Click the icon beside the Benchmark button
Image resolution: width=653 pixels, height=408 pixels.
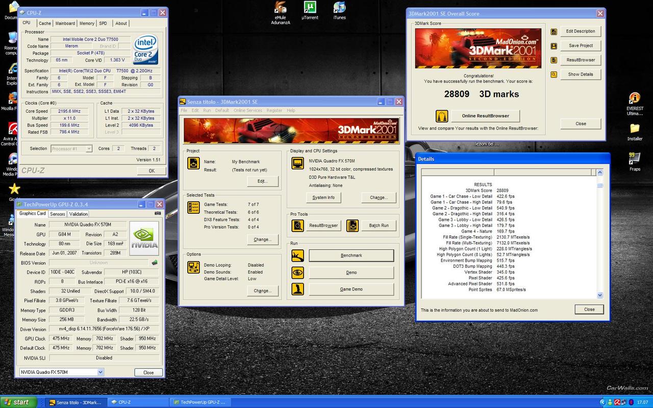pos(297,256)
